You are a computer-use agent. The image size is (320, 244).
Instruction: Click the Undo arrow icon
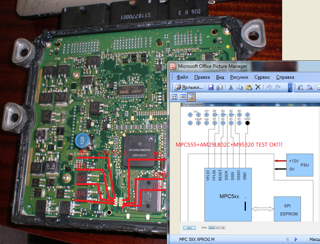coord(269,87)
